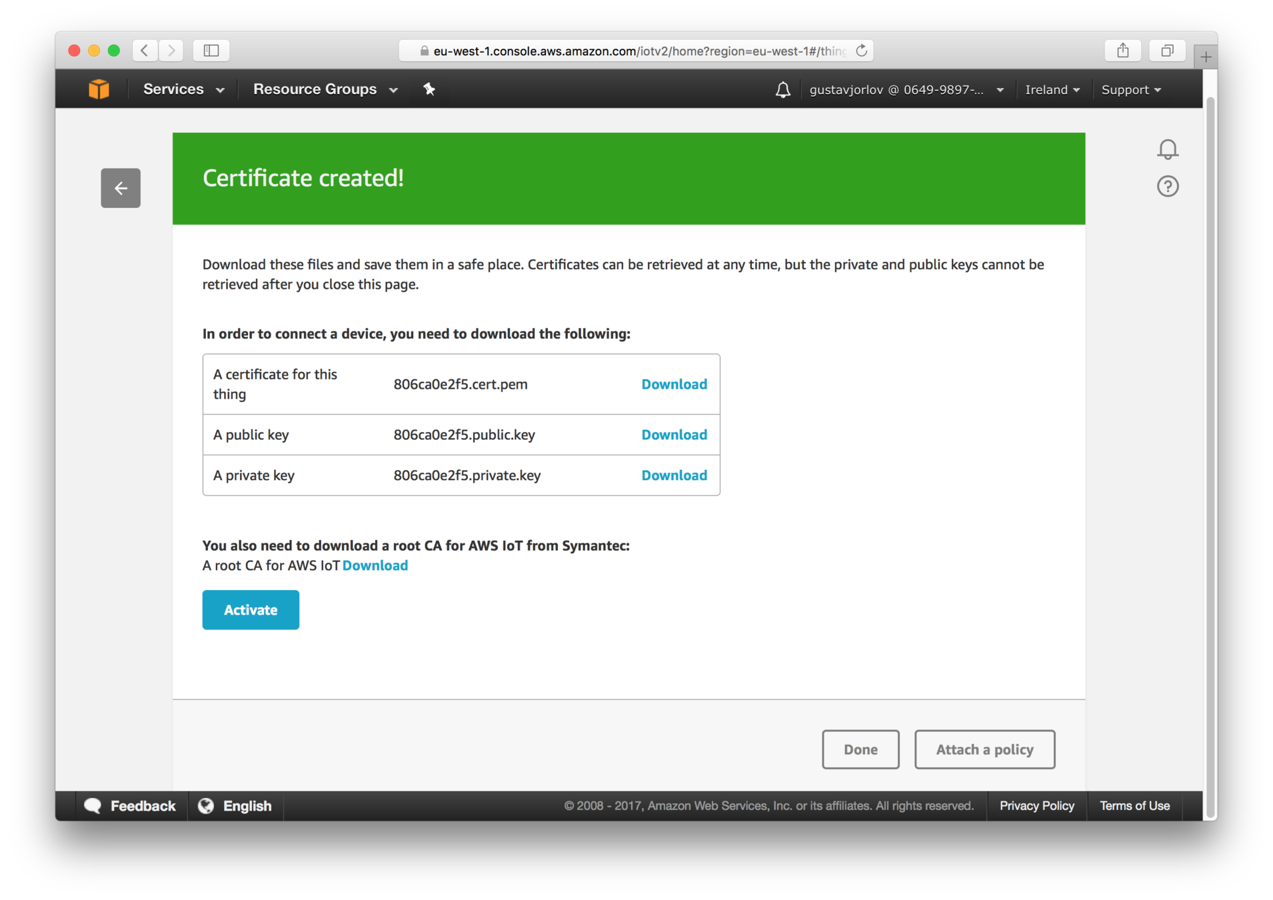Open a new tab with plus icon
The image size is (1273, 900).
point(1206,57)
